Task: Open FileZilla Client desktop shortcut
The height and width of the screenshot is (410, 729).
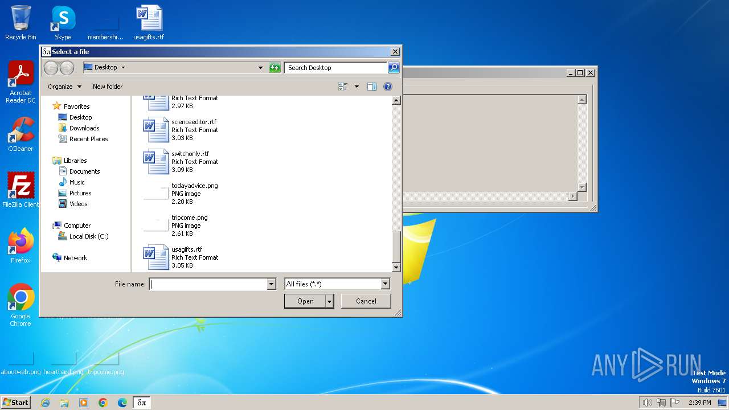Action: [x=21, y=190]
